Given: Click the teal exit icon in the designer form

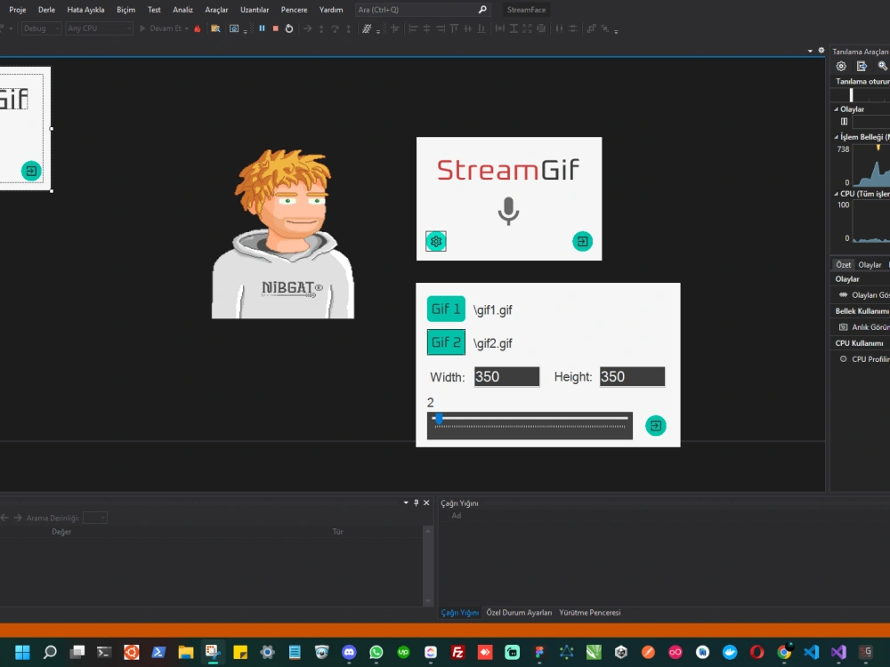Looking at the screenshot, I should point(31,171).
